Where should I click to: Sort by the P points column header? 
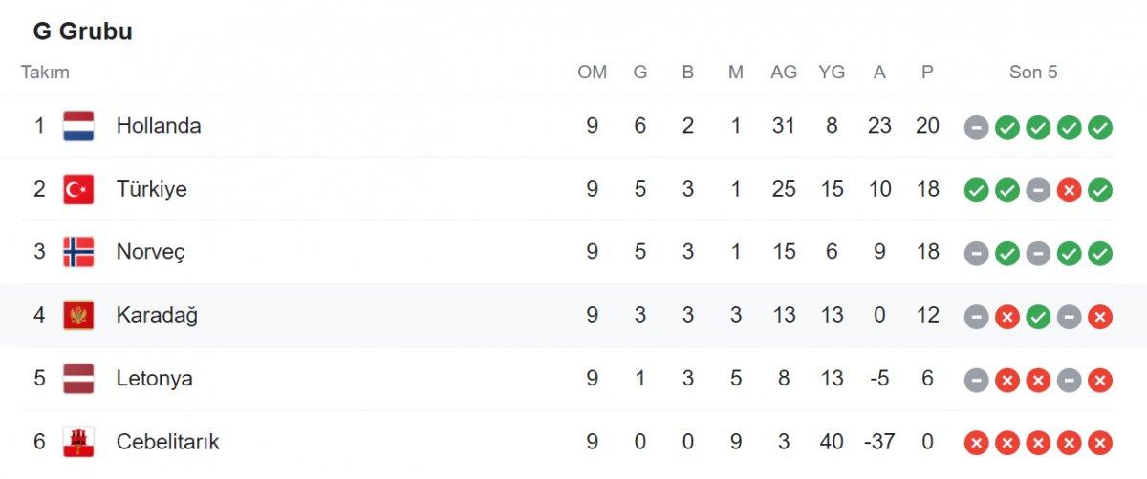[x=926, y=73]
